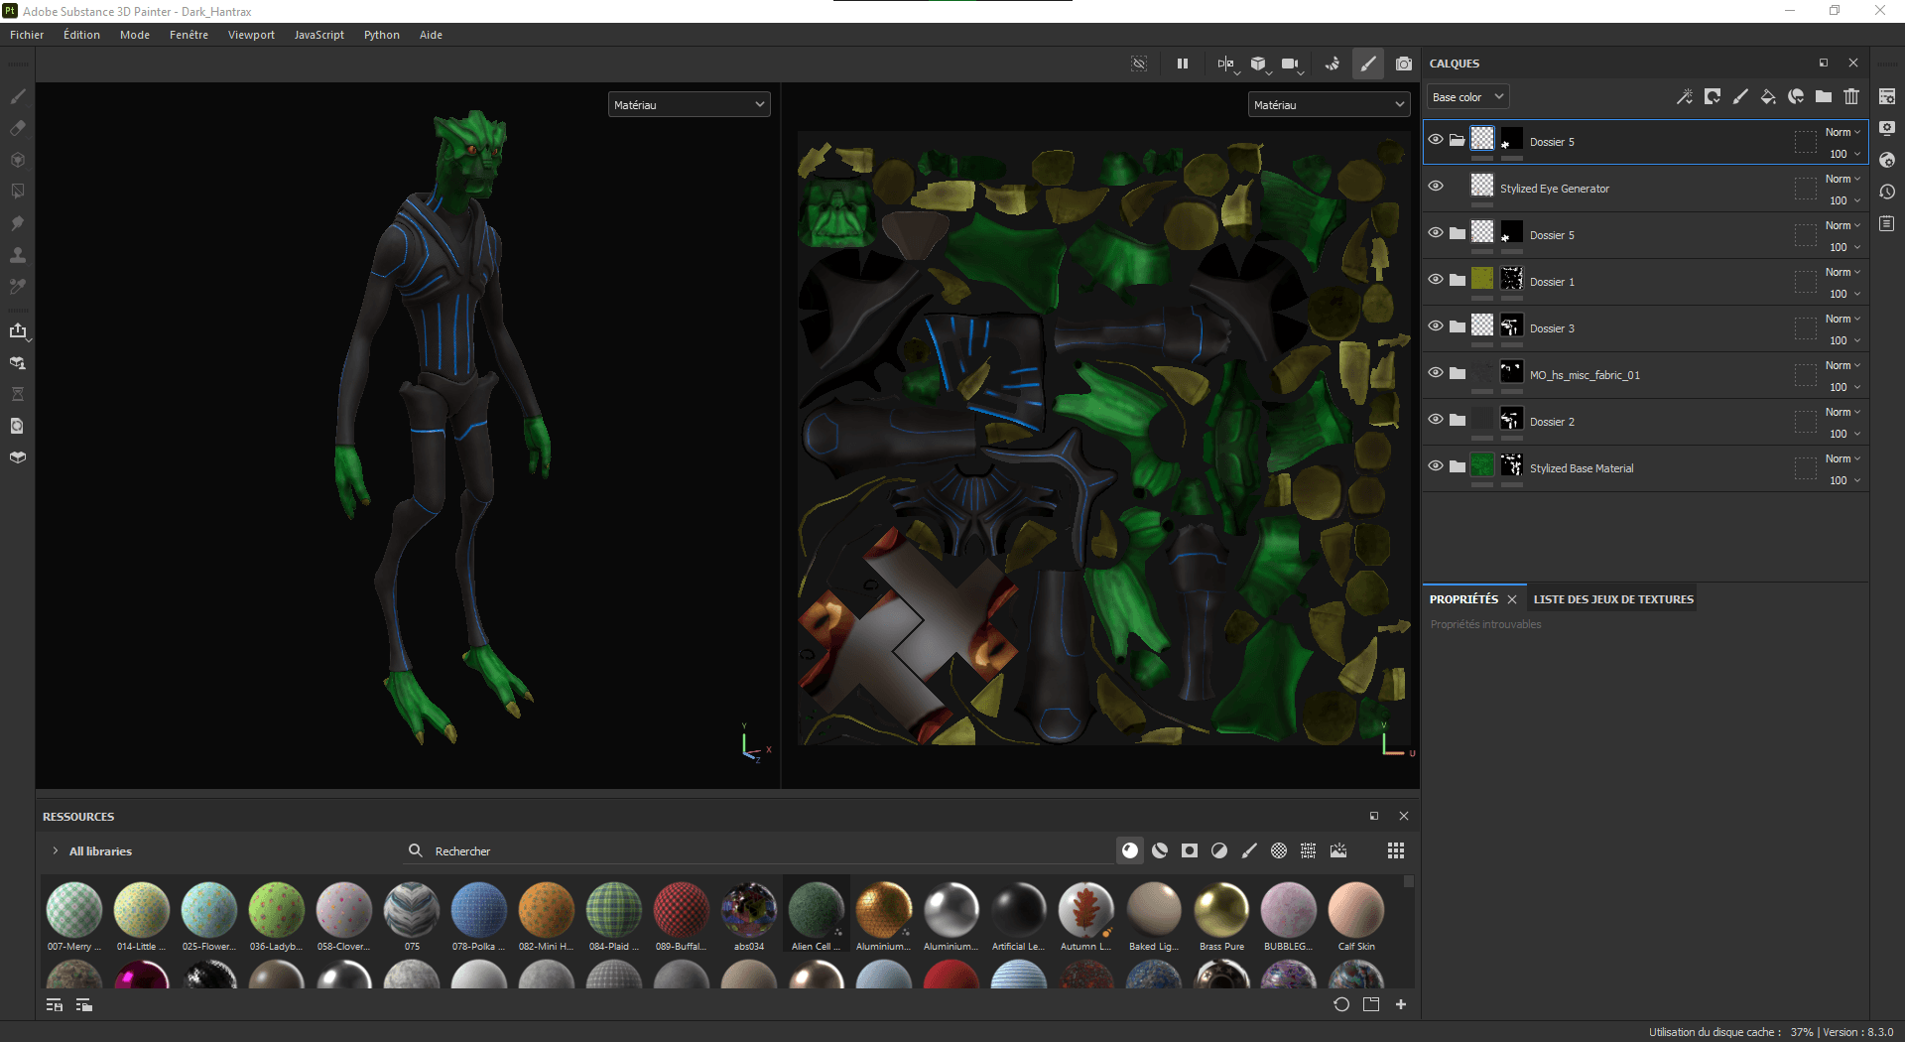
Task: Open the Python menu
Action: (x=381, y=35)
